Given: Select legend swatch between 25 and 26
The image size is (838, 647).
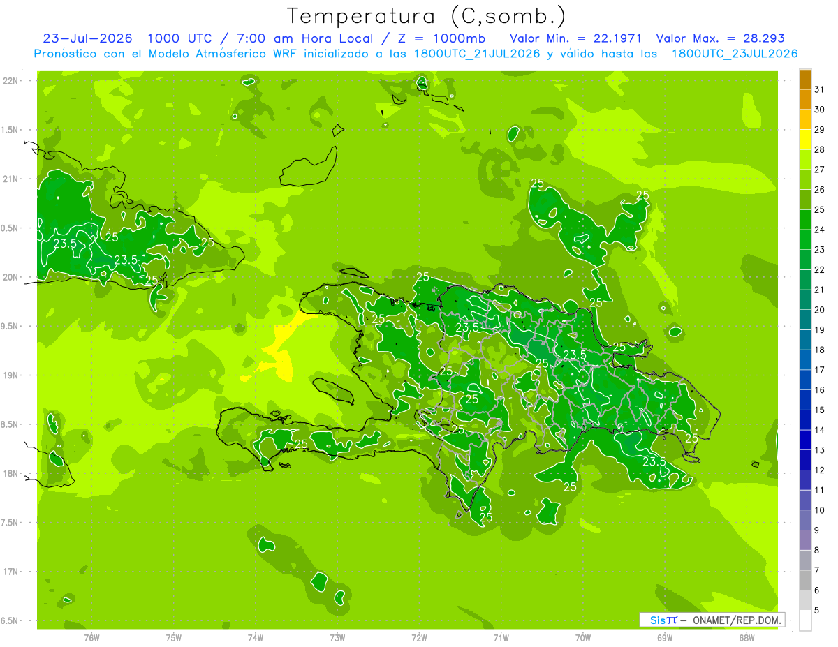Looking at the screenshot, I should (x=805, y=200).
